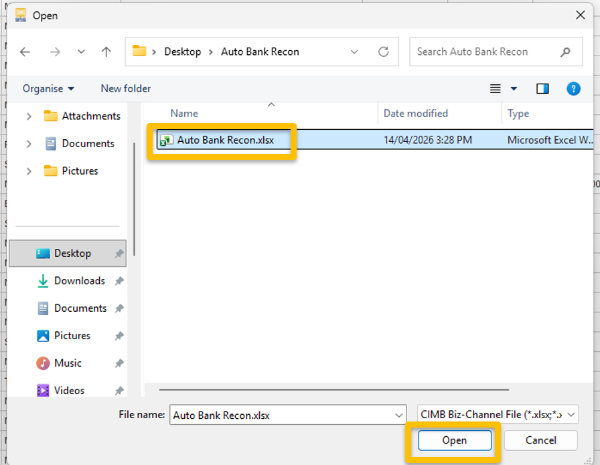Click the New folder button
The image size is (600, 465).
pos(126,88)
